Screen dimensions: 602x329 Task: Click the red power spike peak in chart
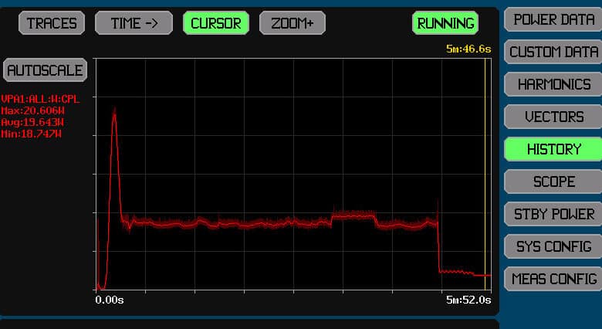(114, 112)
